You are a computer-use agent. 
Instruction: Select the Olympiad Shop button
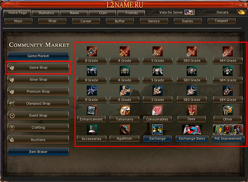[x=38, y=104]
